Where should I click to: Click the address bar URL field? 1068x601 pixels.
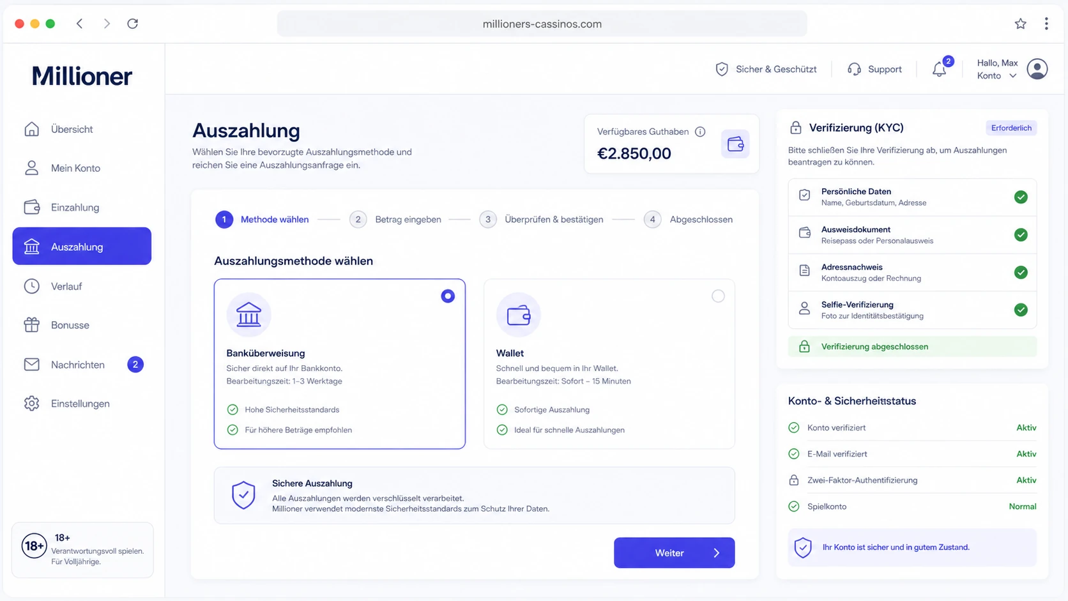coord(542,24)
